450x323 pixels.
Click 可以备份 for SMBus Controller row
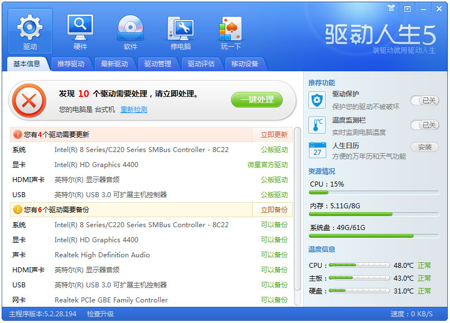(274, 224)
